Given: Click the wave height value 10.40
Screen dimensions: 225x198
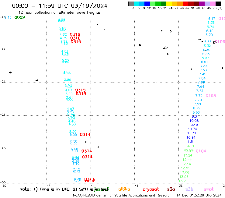Looking at the screenshot, I should (193, 125).
